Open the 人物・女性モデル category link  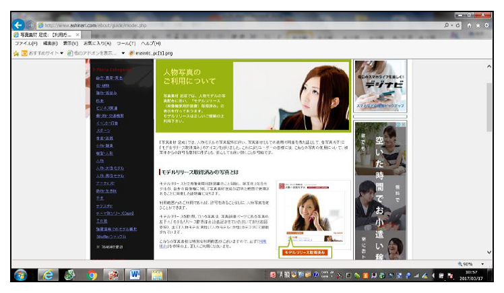coord(110,168)
